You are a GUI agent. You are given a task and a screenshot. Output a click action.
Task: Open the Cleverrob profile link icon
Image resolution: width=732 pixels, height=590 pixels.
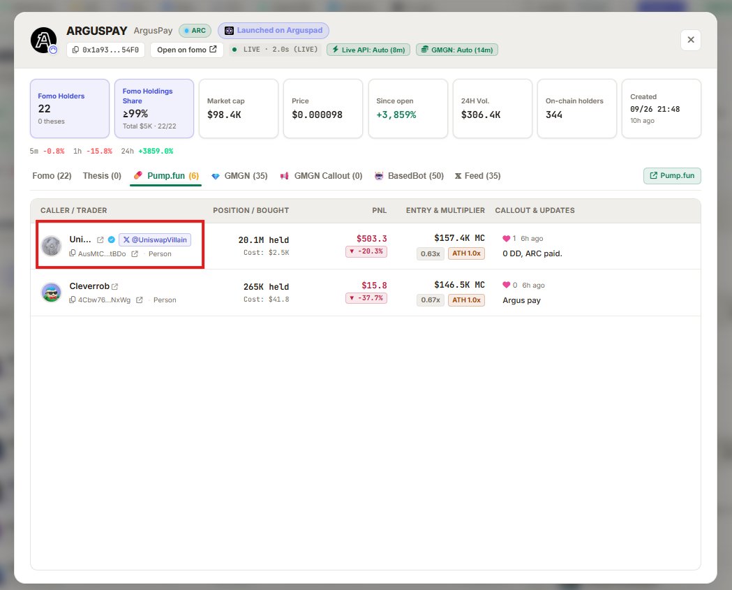point(115,286)
